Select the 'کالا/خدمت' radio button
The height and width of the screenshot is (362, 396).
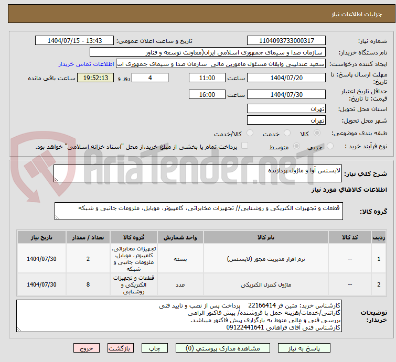coord(250,133)
